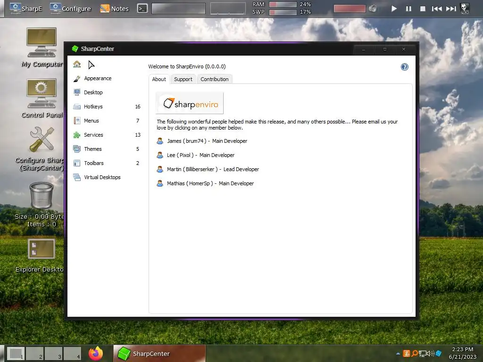Minimize the SharpCenter window
This screenshot has height=362, width=483.
[364, 49]
